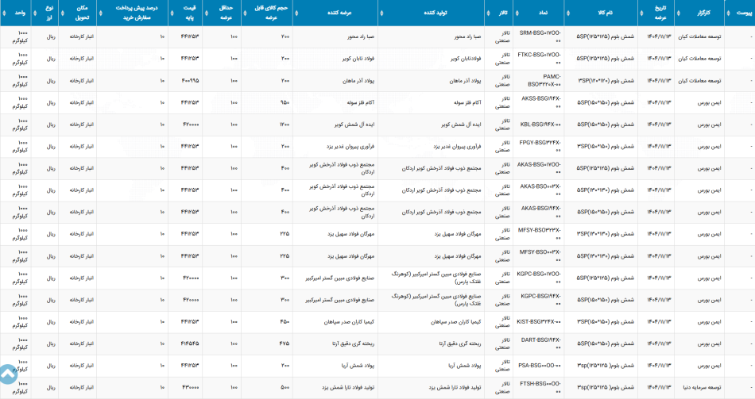Click producer cell تولید فولاد تارا شمش یزد
Screen dimensions: 755x399
click(x=455, y=387)
